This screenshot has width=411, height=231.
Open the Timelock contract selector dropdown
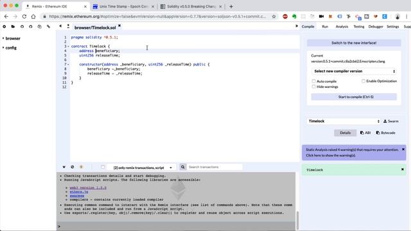344,121
